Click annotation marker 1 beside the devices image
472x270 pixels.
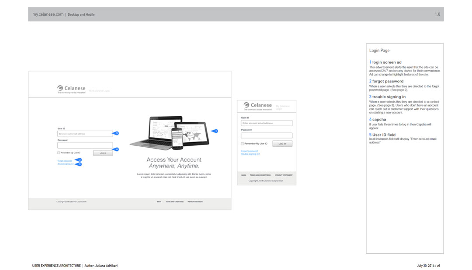[x=215, y=131]
